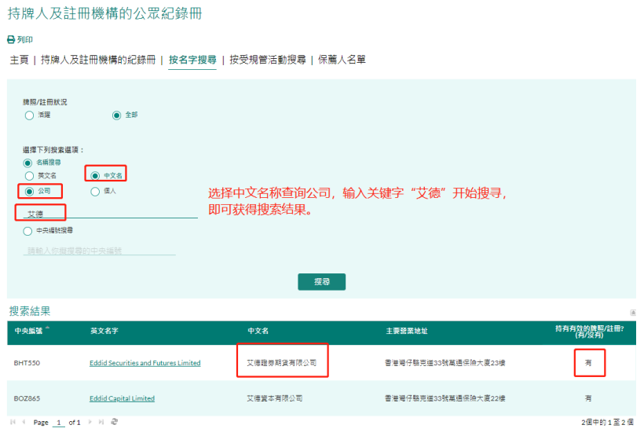The image size is (644, 436).
Task: Click the page number field in pagination
Action: [x=59, y=422]
